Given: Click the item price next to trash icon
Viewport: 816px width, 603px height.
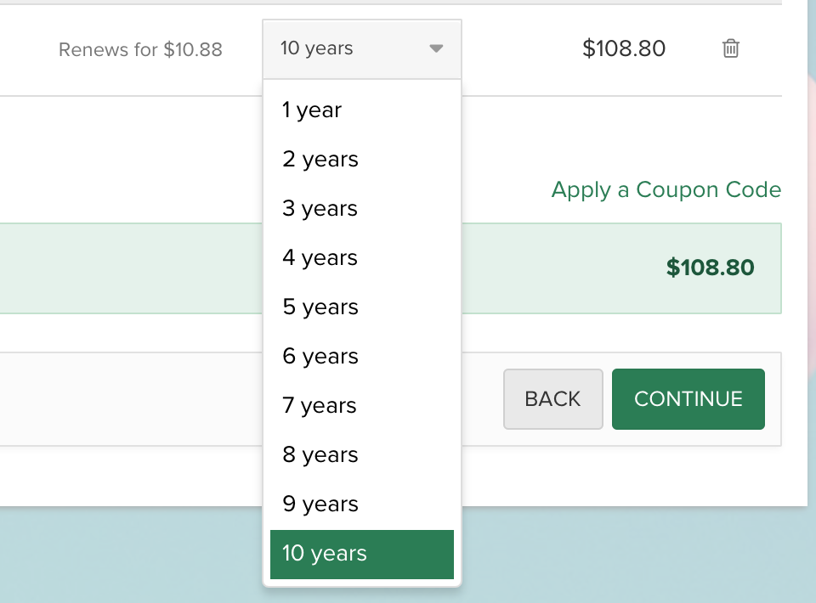Looking at the screenshot, I should (x=624, y=48).
